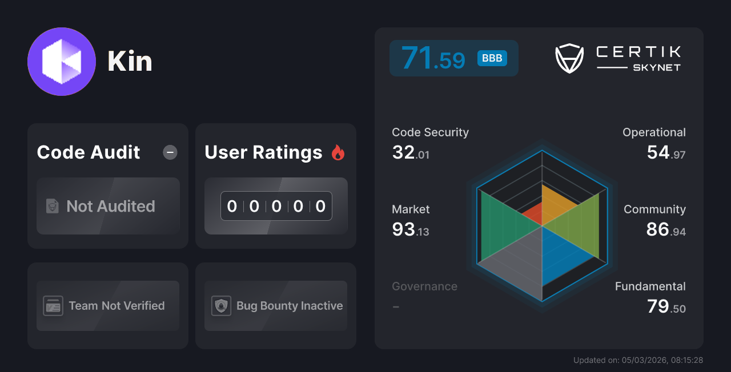
Task: Expand the Bug Bounty Inactive card
Action: [x=276, y=306]
